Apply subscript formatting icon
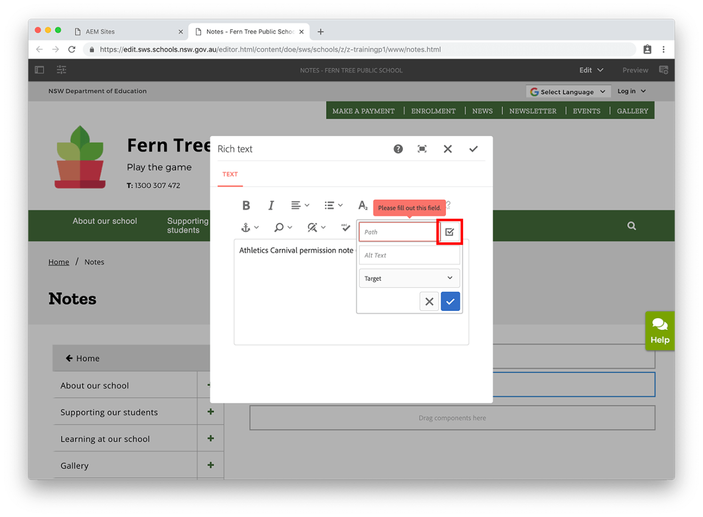Viewport: 703px width, 517px height. [362, 206]
